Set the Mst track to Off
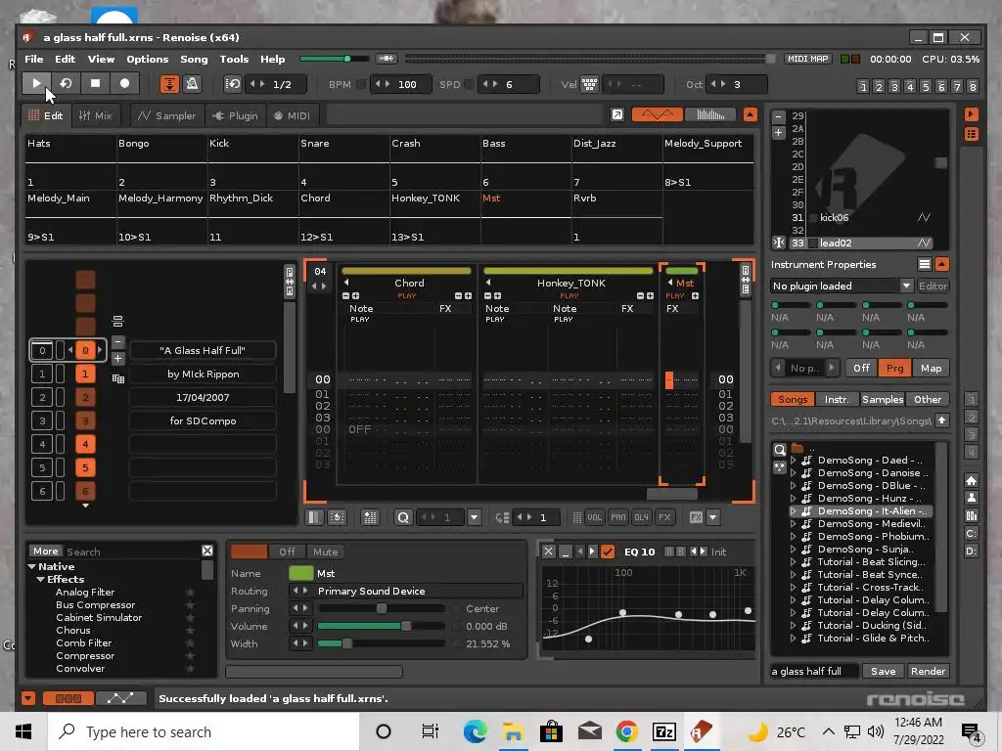Image resolution: width=1002 pixels, height=751 pixels. coord(287,552)
